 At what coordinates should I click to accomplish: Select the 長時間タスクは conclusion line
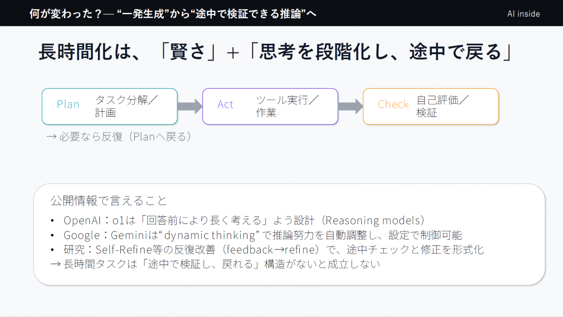pos(215,264)
